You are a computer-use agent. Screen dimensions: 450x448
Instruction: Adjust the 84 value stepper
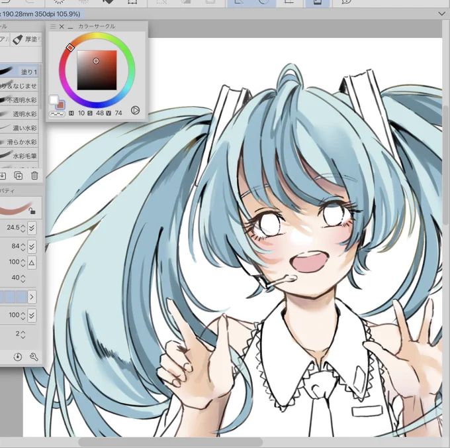click(x=23, y=247)
